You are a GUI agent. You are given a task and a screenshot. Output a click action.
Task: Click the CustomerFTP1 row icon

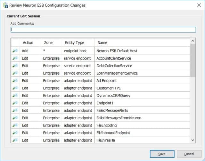pos(15,88)
